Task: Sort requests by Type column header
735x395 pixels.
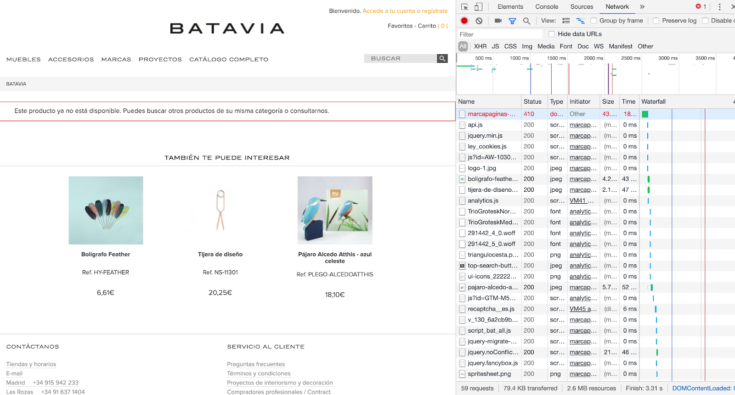Action: 557,102
